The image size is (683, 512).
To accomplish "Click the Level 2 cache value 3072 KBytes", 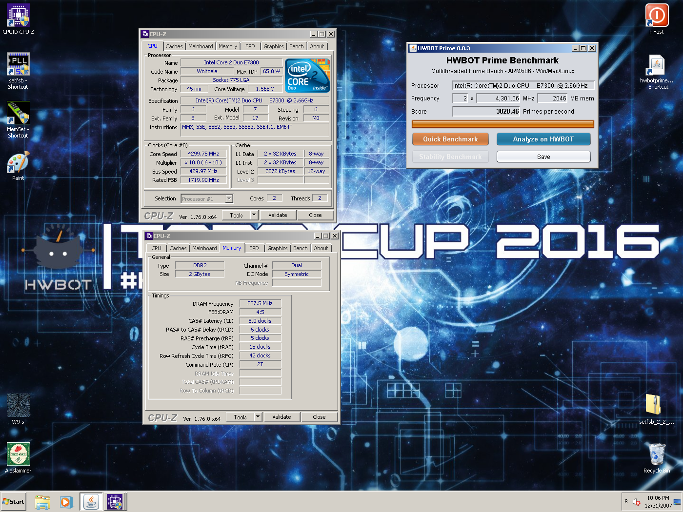I will click(x=280, y=171).
